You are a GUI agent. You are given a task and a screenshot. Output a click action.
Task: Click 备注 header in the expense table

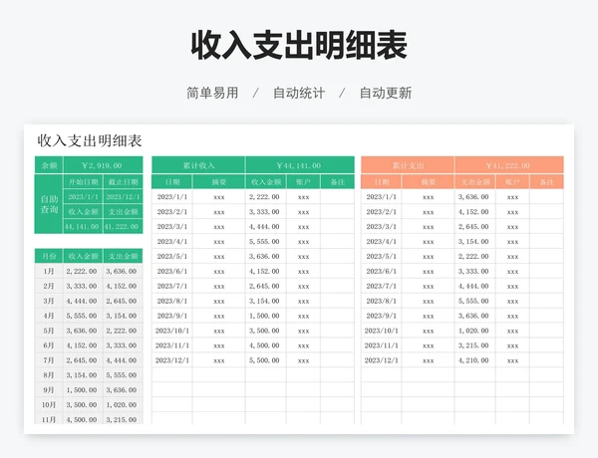tap(547, 182)
